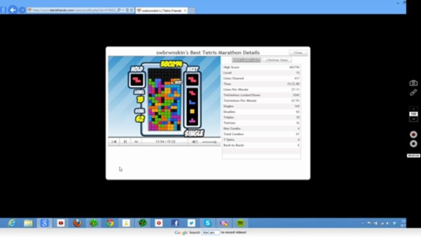Click the Tetris replay playfield
Viewport: 421px width, 237px height.
[x=165, y=99]
